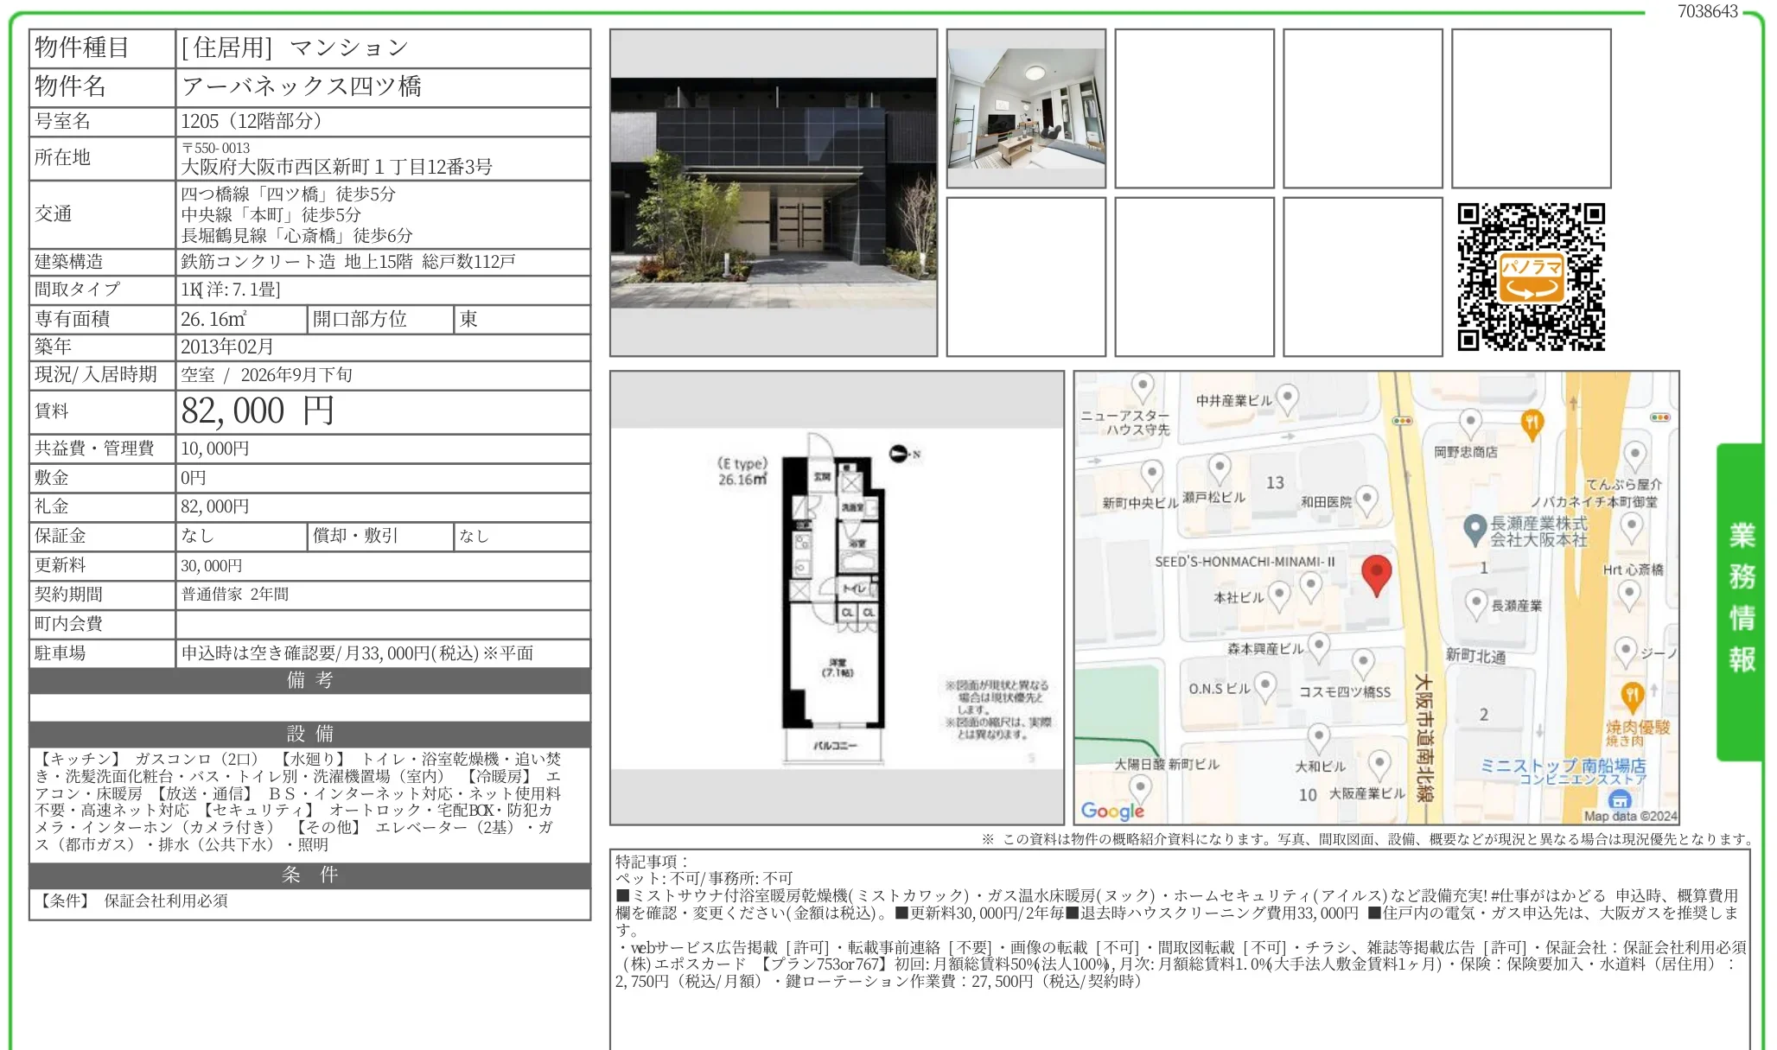The image size is (1777, 1050).
Task: Click the address 大阪府大阪市西区新町１丁目12番3号
Action: click(x=337, y=167)
